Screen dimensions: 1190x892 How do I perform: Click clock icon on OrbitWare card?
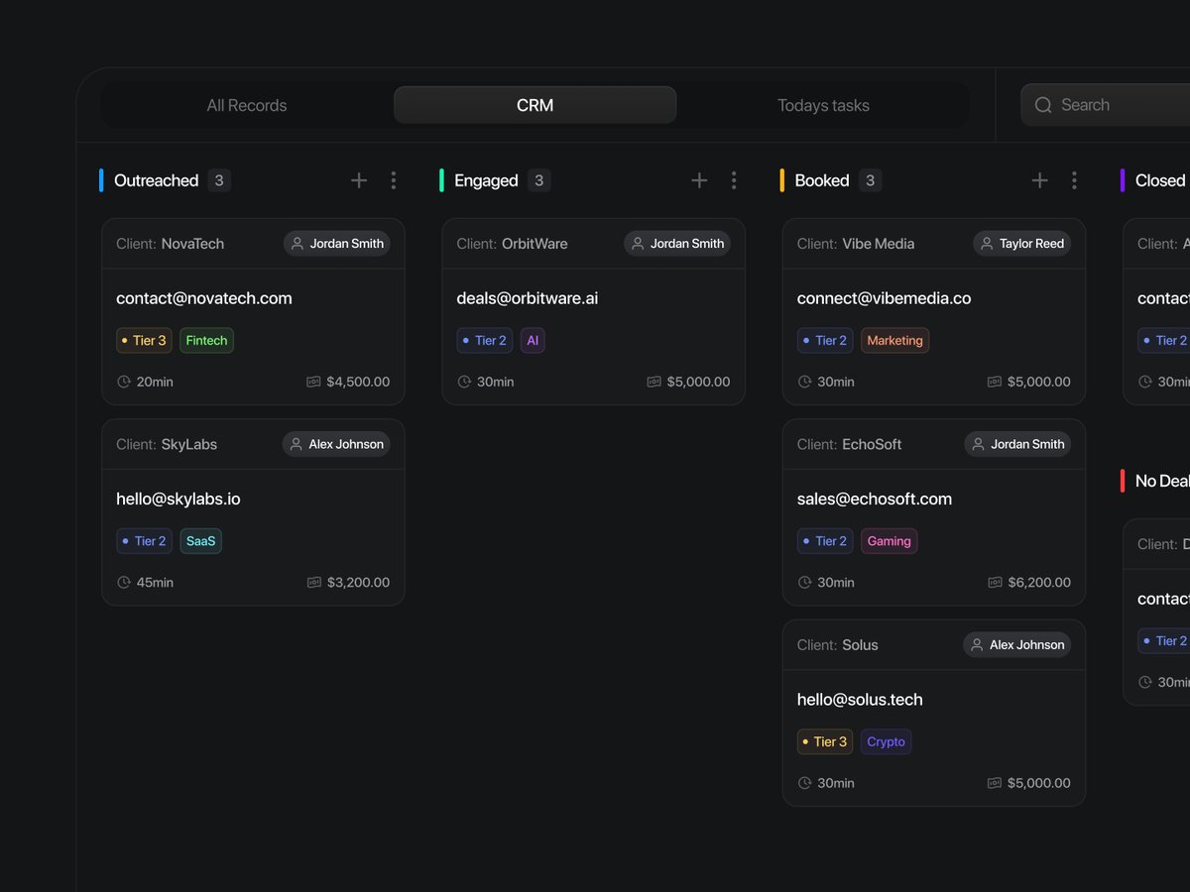464,382
